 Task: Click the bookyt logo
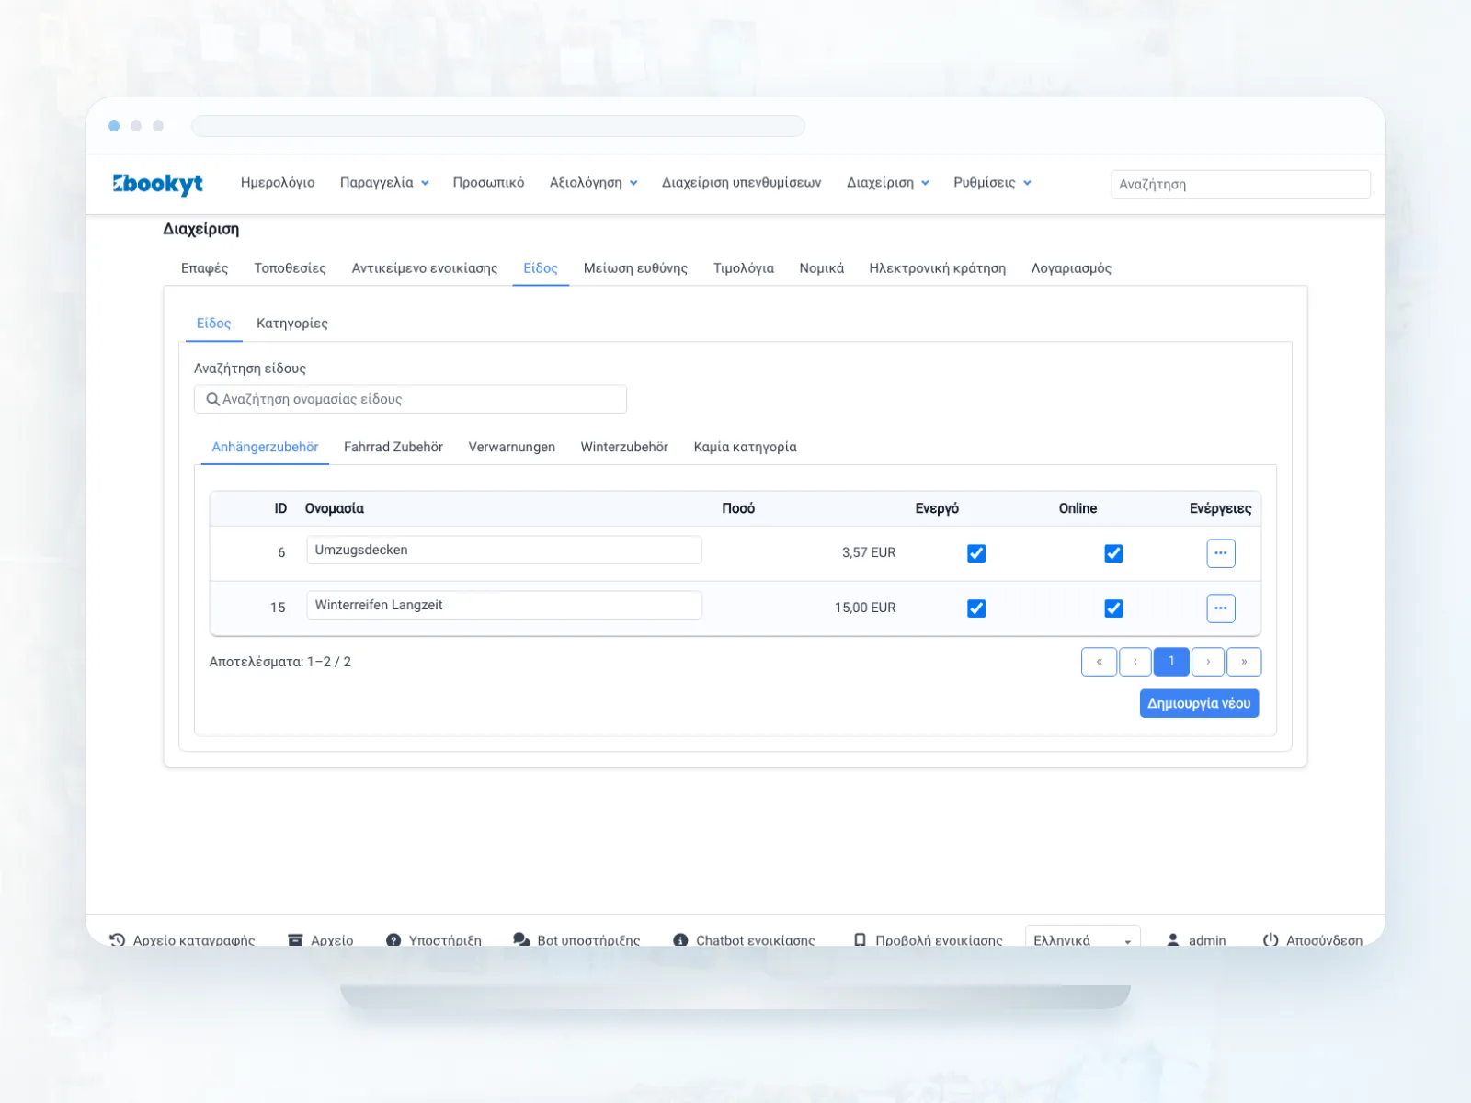tap(158, 184)
